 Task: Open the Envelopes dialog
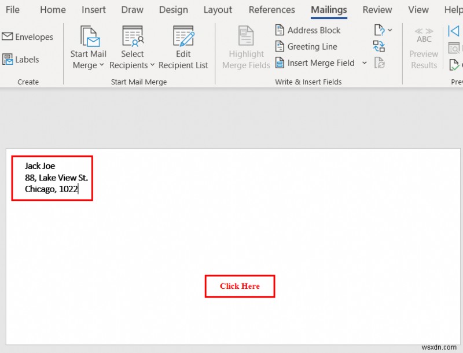click(x=28, y=36)
